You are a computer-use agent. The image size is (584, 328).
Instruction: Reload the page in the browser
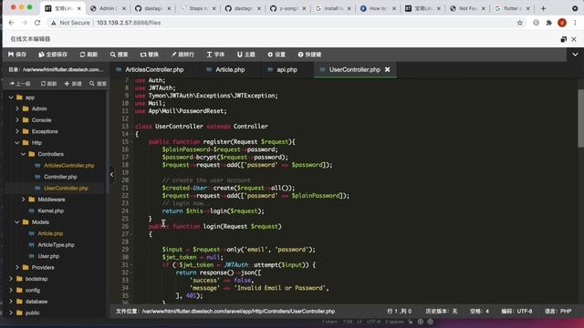click(x=37, y=23)
